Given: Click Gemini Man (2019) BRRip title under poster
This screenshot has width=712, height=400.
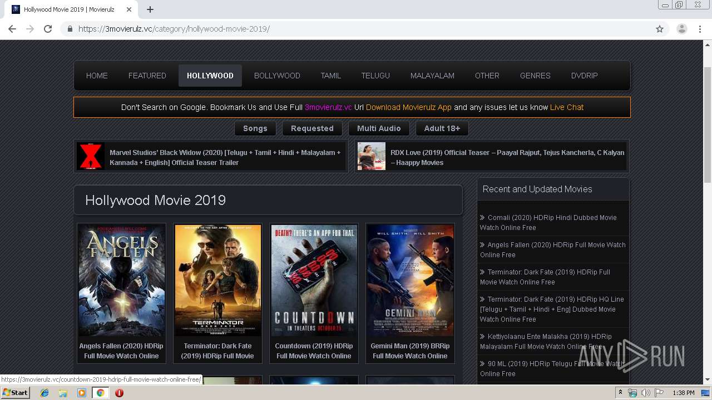Looking at the screenshot, I should 410,351.
